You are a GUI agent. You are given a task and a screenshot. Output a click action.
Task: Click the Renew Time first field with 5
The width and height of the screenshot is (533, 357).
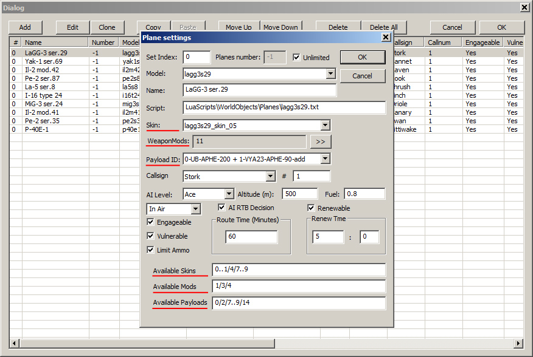328,237
